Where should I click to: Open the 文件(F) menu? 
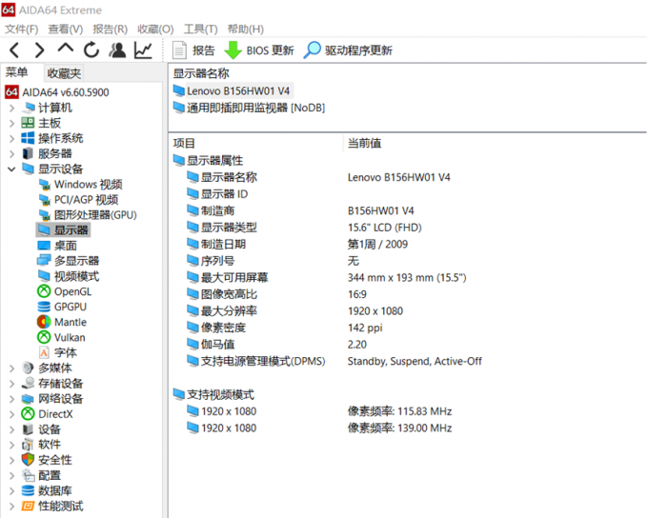pos(21,30)
